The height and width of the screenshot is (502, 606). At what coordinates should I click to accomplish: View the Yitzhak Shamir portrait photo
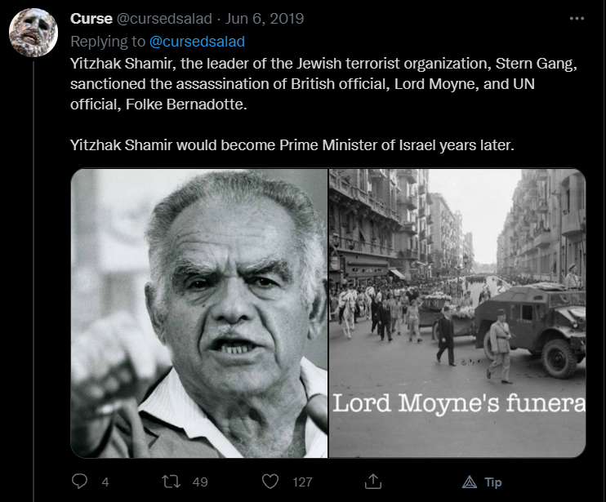click(x=199, y=313)
